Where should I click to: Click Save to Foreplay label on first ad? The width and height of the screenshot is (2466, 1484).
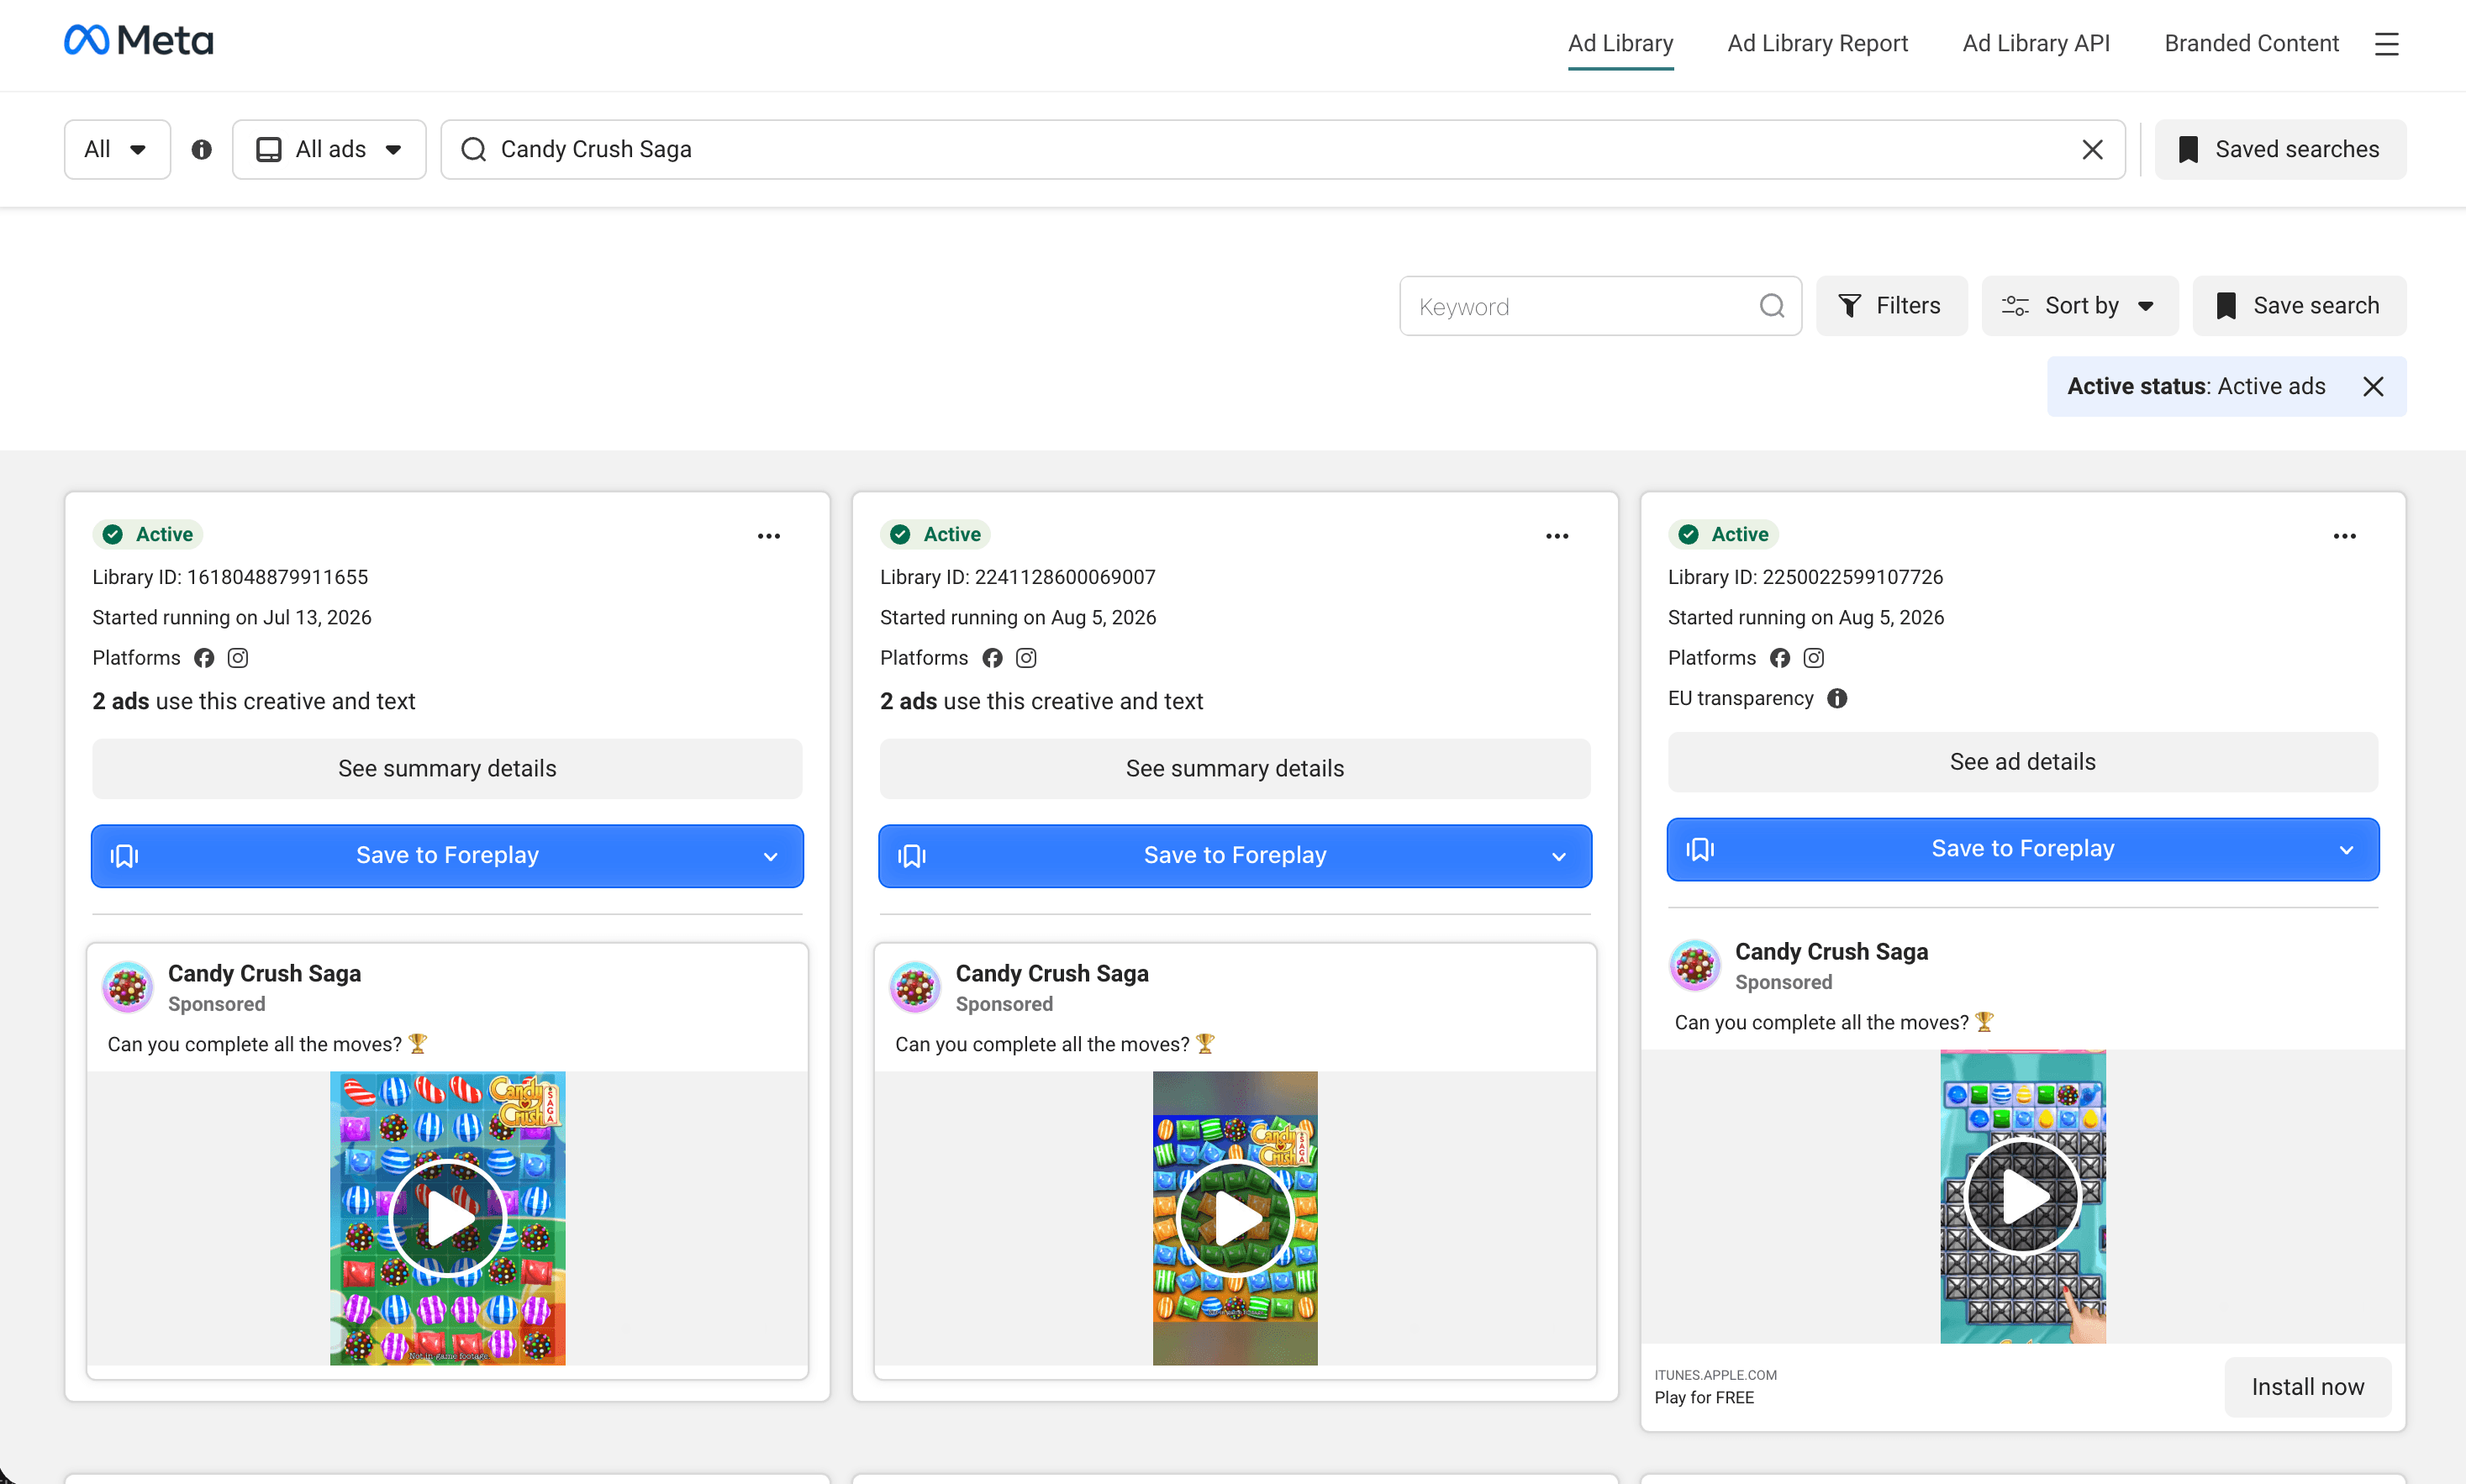click(447, 856)
